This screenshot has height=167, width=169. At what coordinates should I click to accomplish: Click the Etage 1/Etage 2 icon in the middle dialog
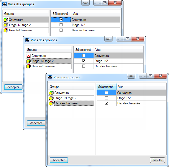point(29,61)
